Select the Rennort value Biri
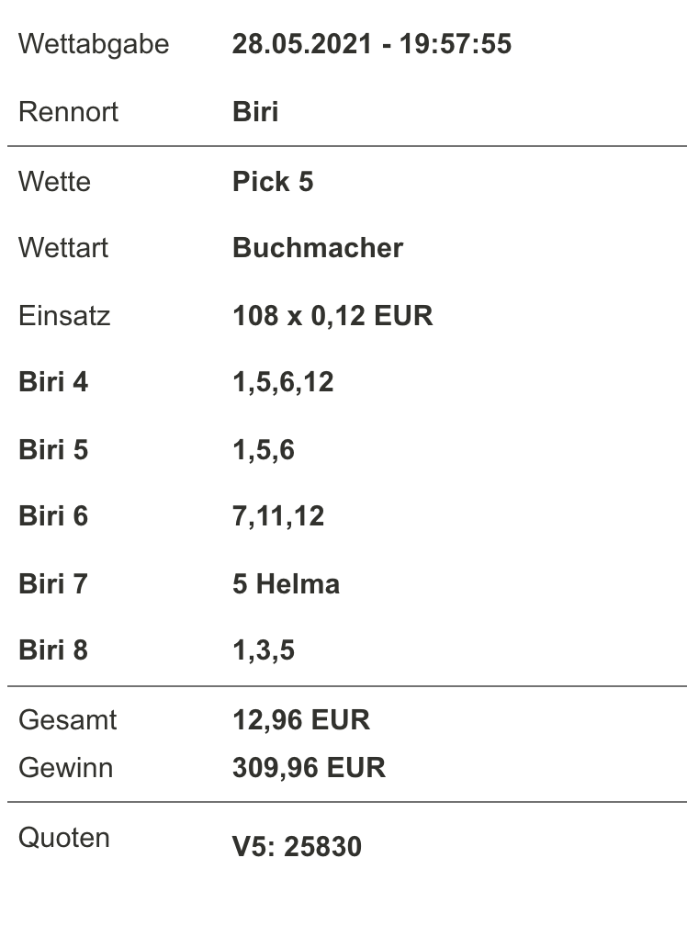Viewport: 687px width, 937px height. [255, 112]
